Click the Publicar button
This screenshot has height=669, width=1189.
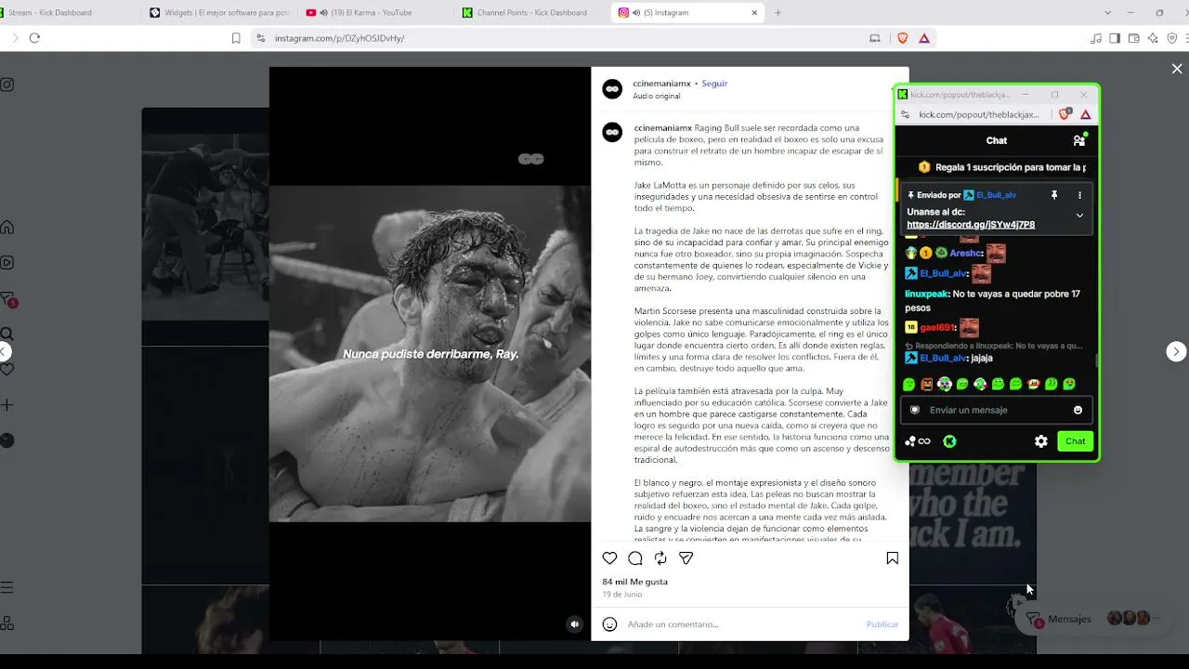click(x=882, y=624)
